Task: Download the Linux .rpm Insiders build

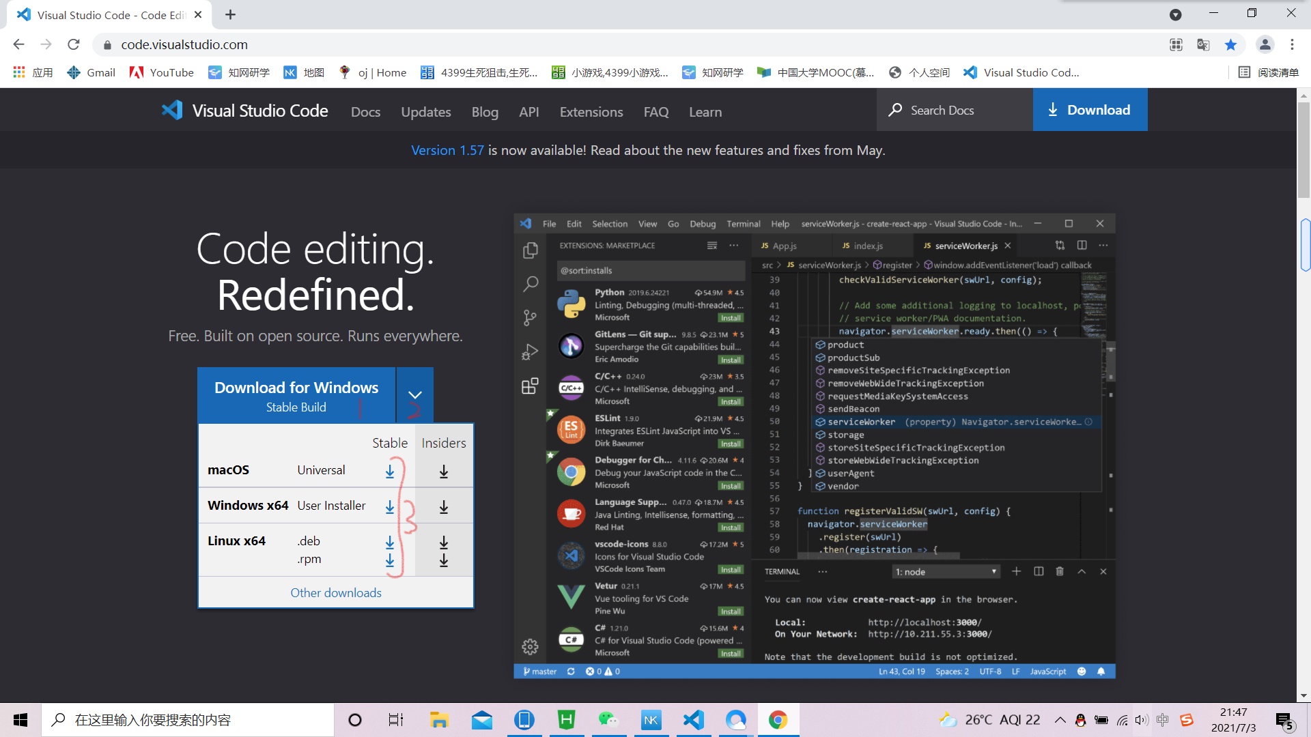Action: tap(443, 560)
